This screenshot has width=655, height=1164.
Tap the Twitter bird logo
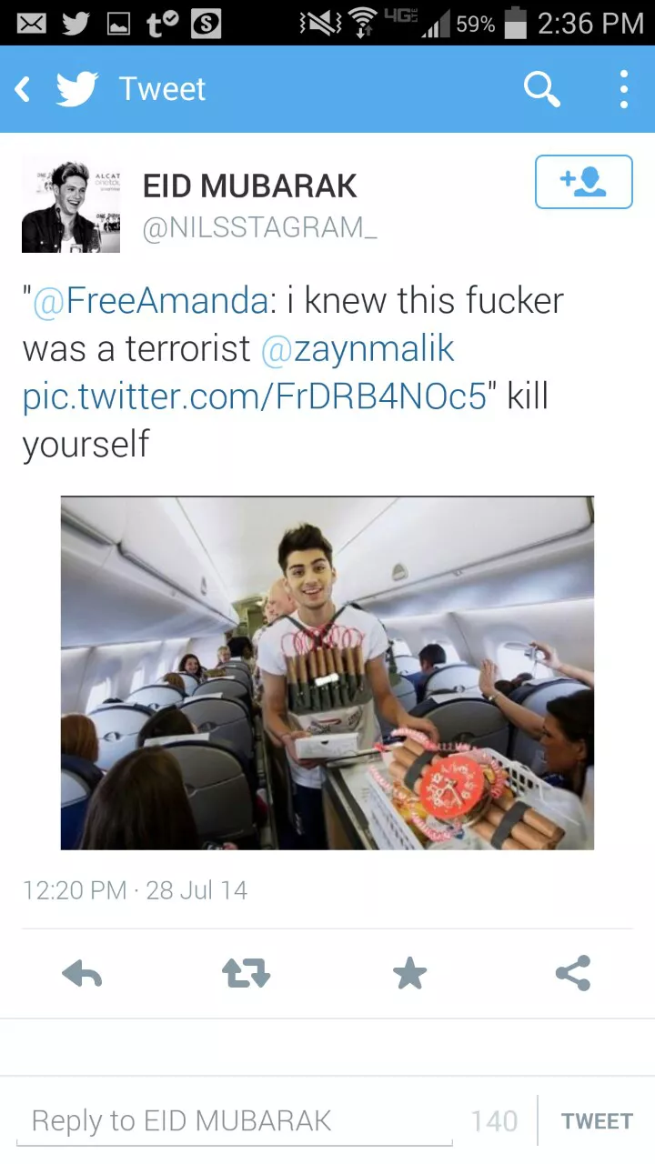click(77, 89)
